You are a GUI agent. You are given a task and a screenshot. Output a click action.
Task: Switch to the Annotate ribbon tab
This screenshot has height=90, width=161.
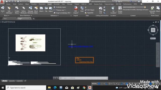point(57,4)
